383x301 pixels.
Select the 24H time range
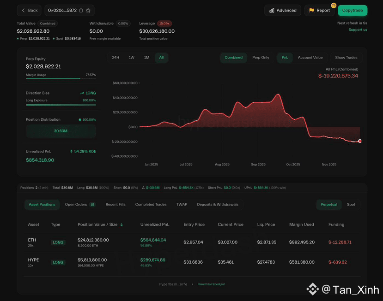point(116,58)
